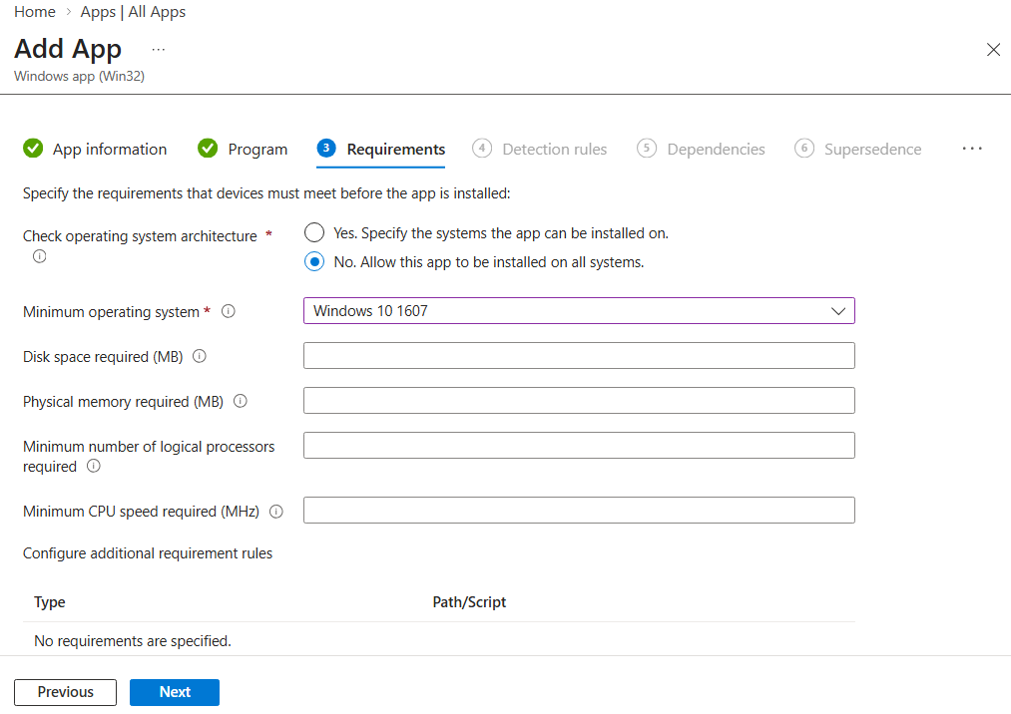Click info icon next to Minimum CPU speed
1011x714 pixels.
click(x=276, y=511)
